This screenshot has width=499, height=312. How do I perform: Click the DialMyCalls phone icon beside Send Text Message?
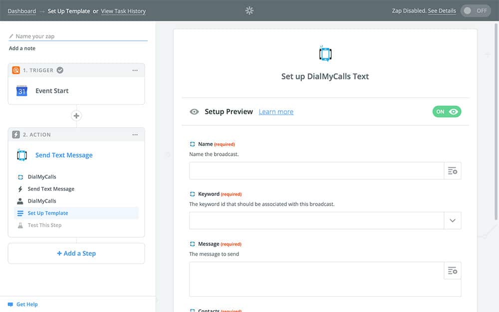pyautogui.click(x=21, y=155)
